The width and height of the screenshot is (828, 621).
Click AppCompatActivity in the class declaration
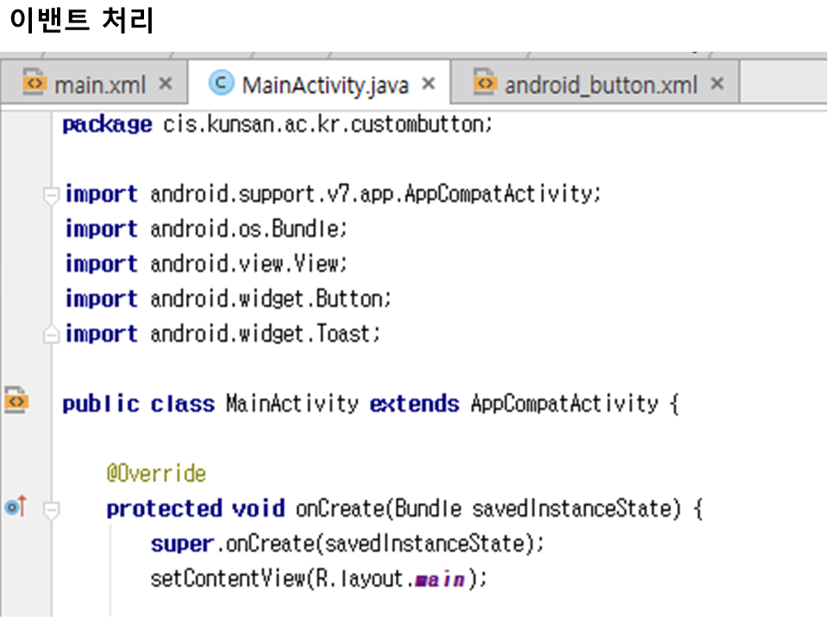click(x=563, y=404)
